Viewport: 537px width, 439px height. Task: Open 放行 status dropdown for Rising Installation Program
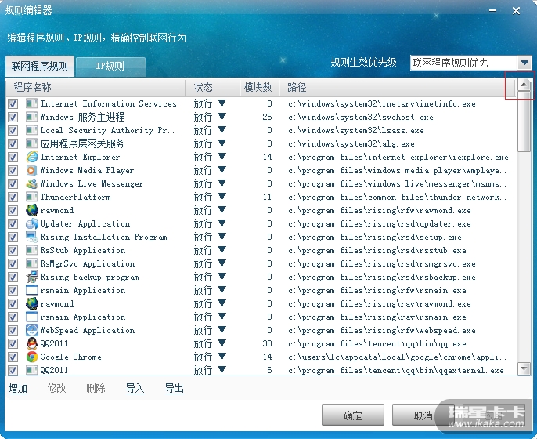[222, 237]
